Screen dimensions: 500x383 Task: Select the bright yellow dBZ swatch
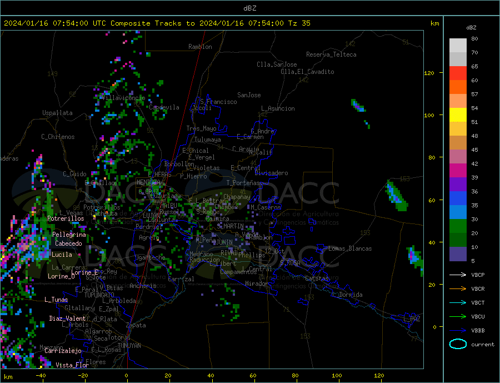click(x=458, y=115)
